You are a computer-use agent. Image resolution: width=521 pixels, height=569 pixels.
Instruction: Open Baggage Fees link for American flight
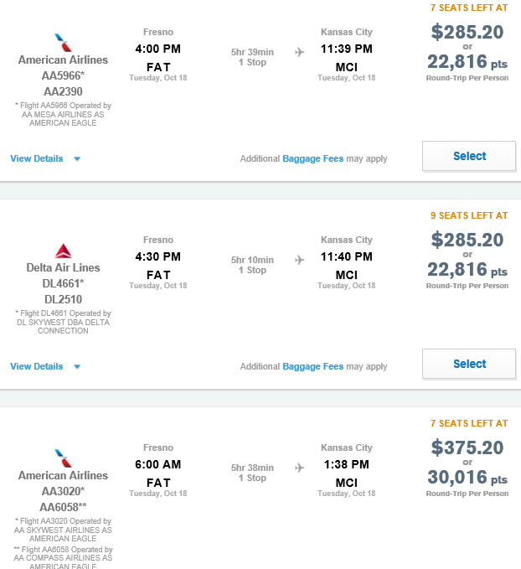(312, 158)
